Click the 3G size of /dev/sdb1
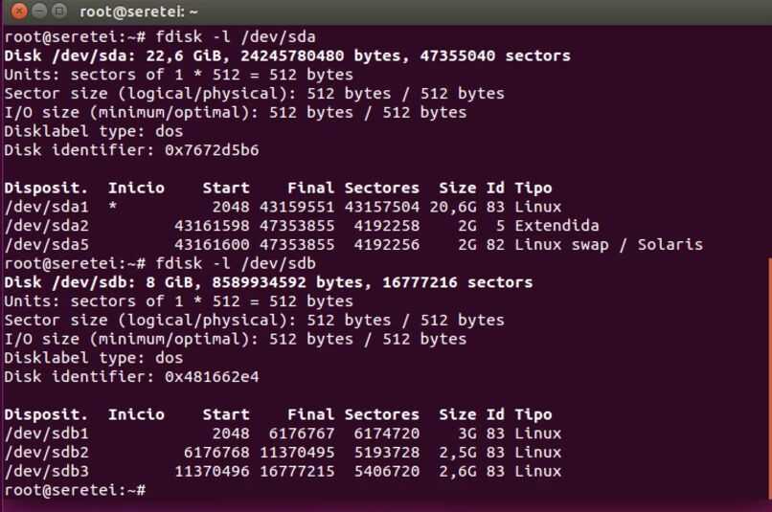772x512 pixels. tap(467, 434)
